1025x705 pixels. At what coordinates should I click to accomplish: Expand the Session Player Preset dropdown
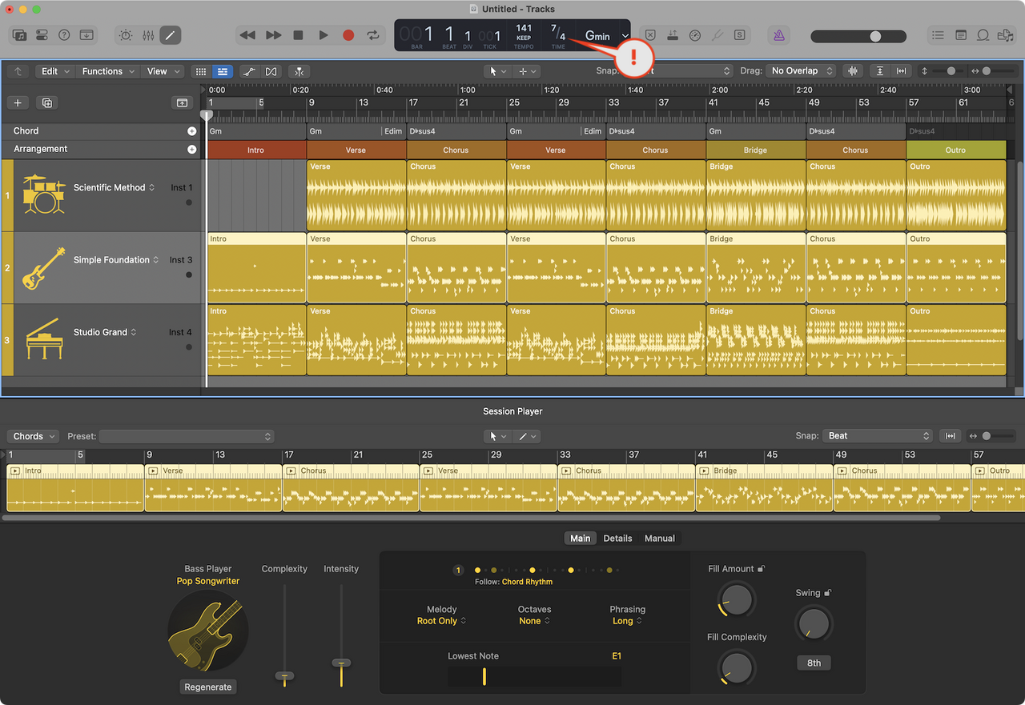click(x=187, y=436)
